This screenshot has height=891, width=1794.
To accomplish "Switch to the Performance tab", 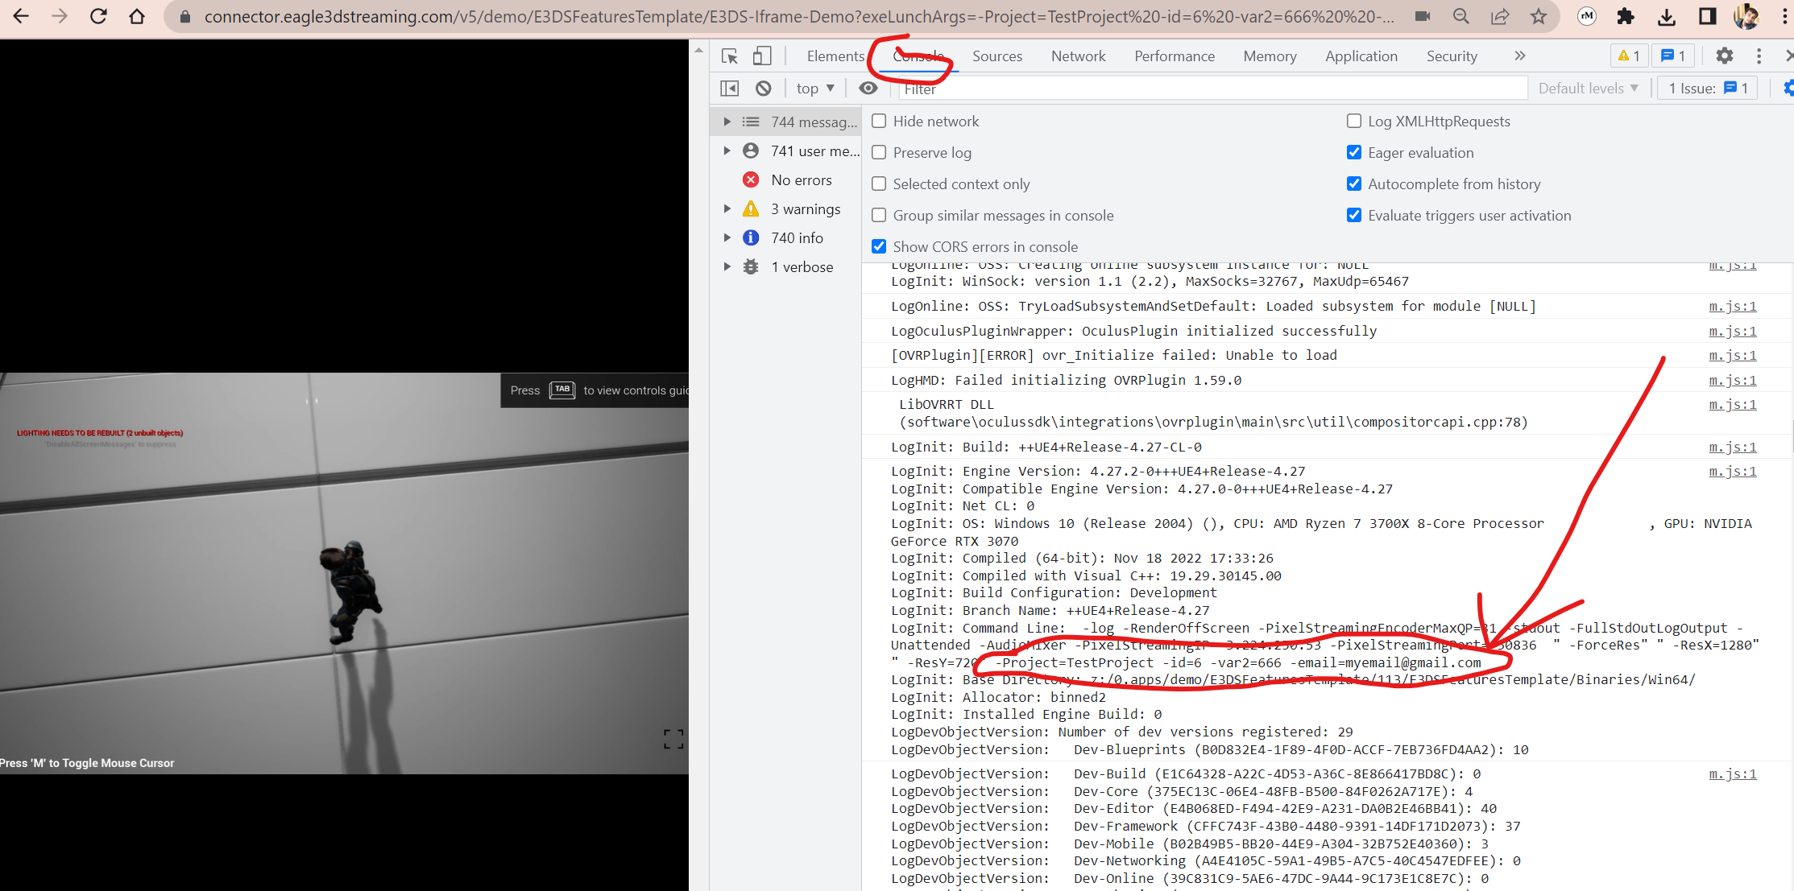I will [1175, 56].
